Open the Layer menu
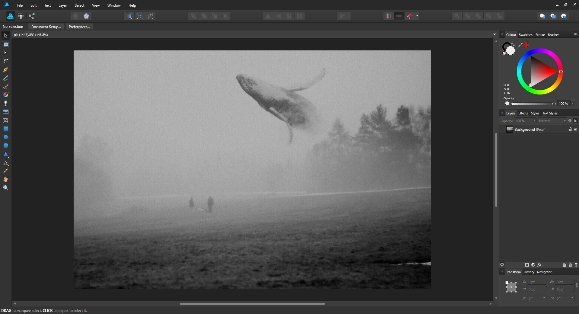The width and height of the screenshot is (579, 314). (x=62, y=5)
